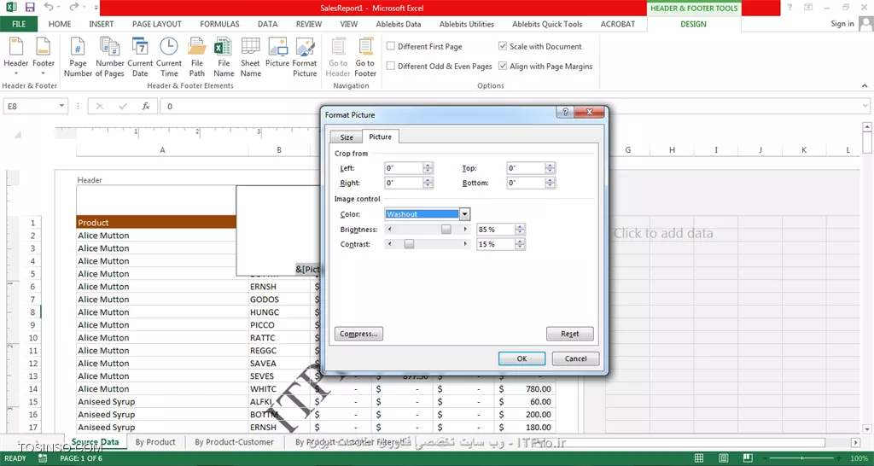
Task: Click macro recording icon in status bar
Action: [x=43, y=458]
